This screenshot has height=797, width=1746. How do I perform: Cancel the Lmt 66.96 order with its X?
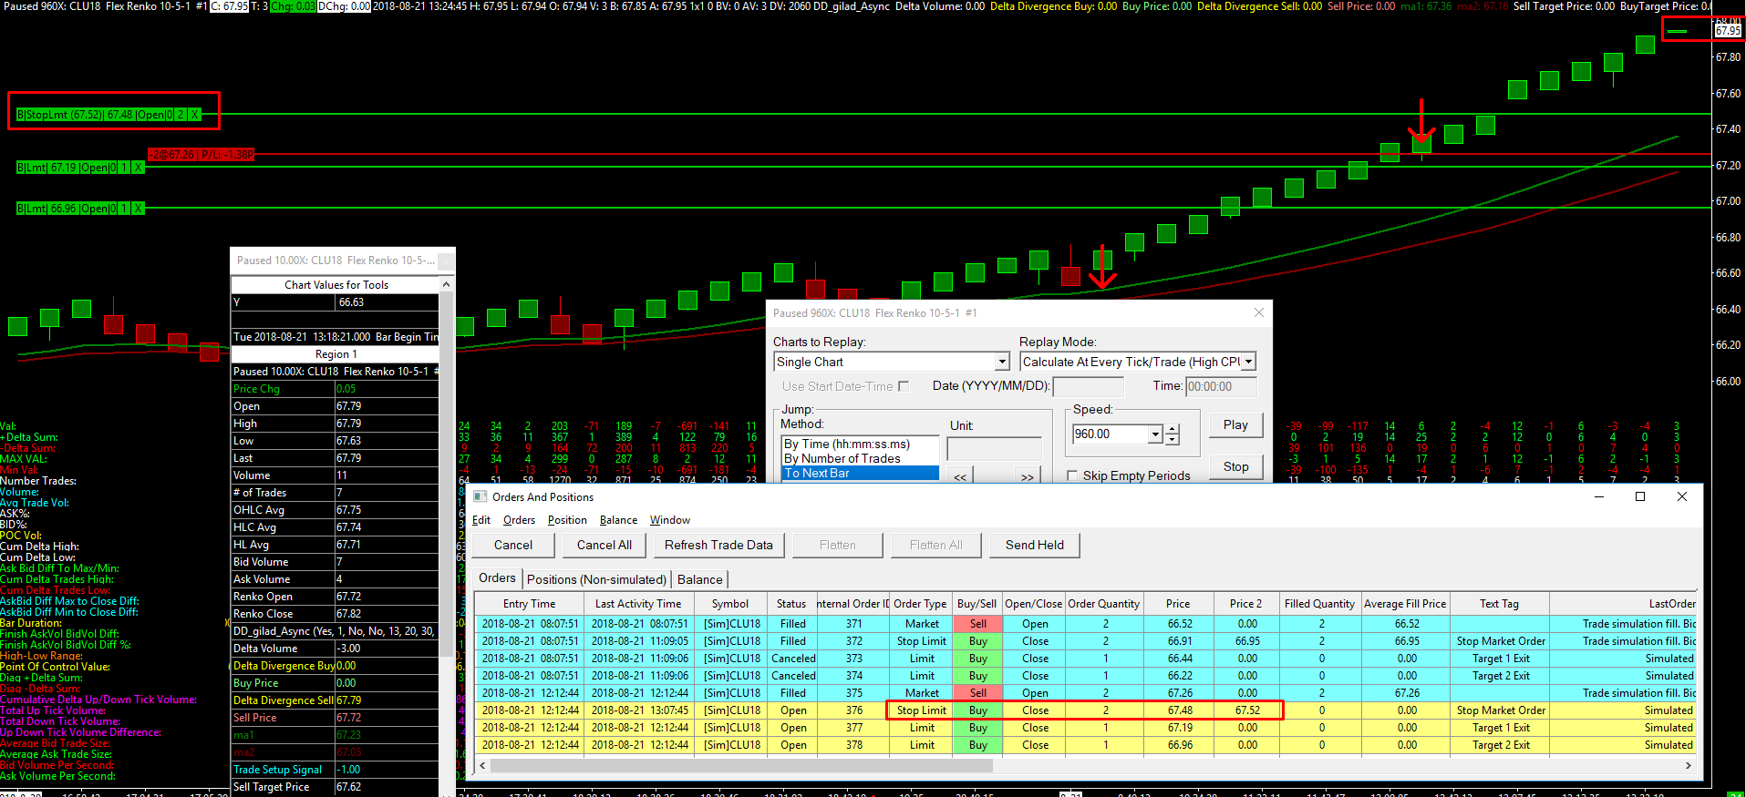pos(138,209)
